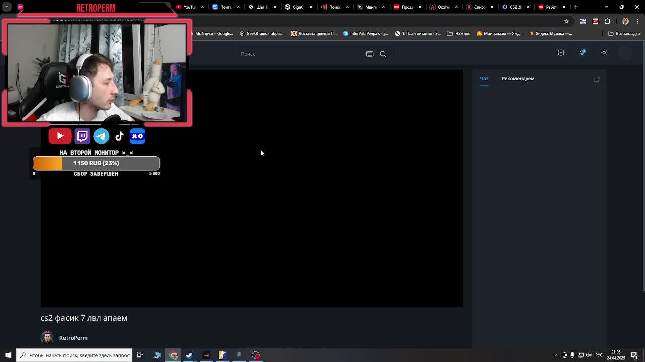645x362 pixels.
Task: Open the RetroPerm channel name link
Action: coord(74,338)
